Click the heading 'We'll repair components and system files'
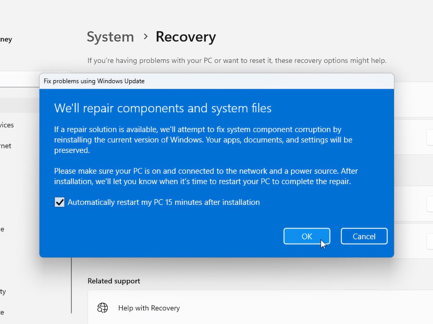This screenshot has height=324, width=433. coord(163,108)
